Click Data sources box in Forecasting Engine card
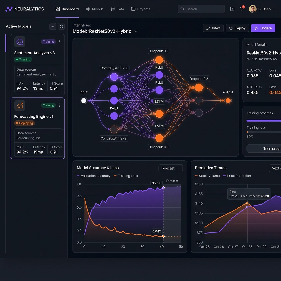 [38, 136]
